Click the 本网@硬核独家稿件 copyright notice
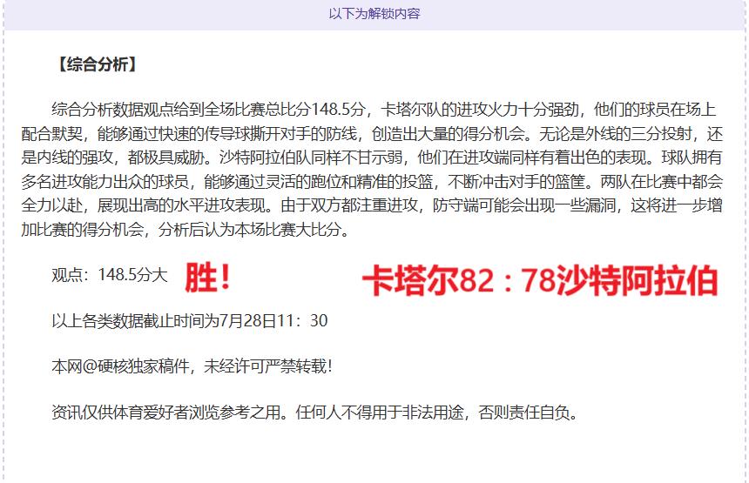The height and width of the screenshot is (483, 749). coord(192,366)
